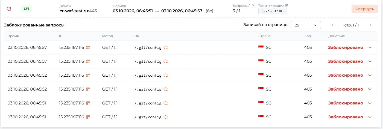Click Singapore flag in upper 06:45:52 row
This screenshot has width=383, height=129.
coord(261,75)
